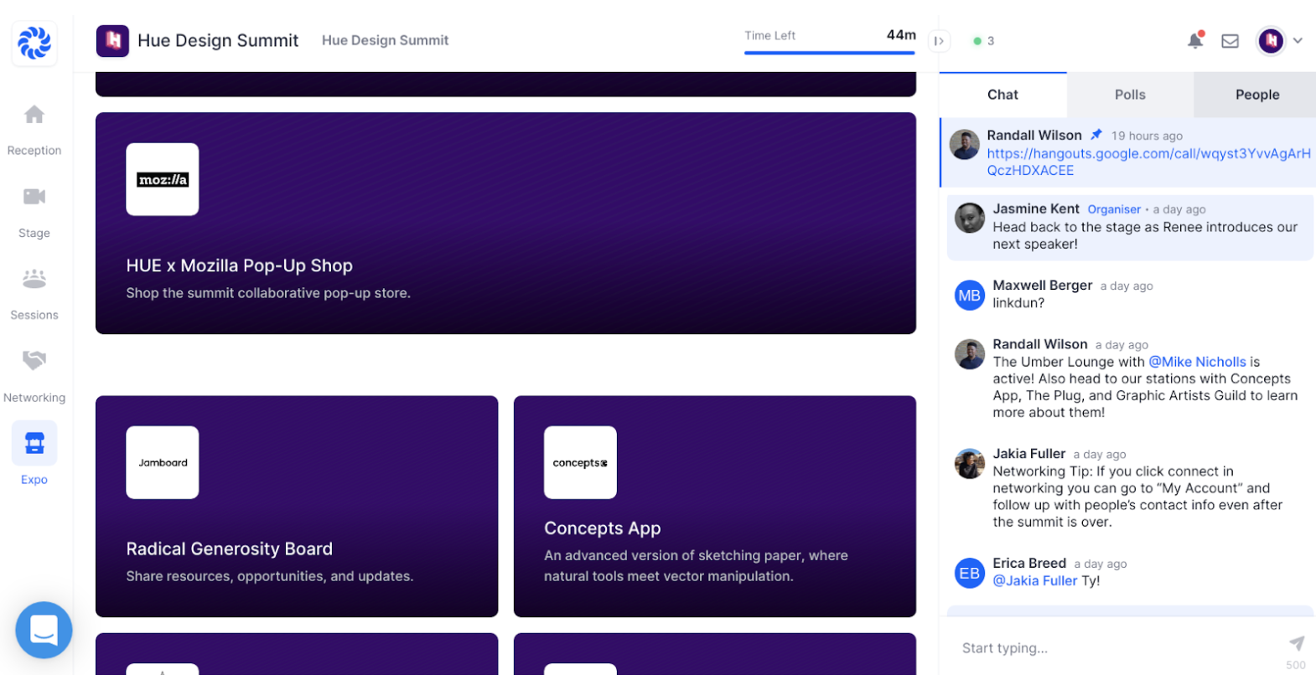The width and height of the screenshot is (1316, 685).
Task: Click Erica Breed's name in chat
Action: pyautogui.click(x=1029, y=563)
